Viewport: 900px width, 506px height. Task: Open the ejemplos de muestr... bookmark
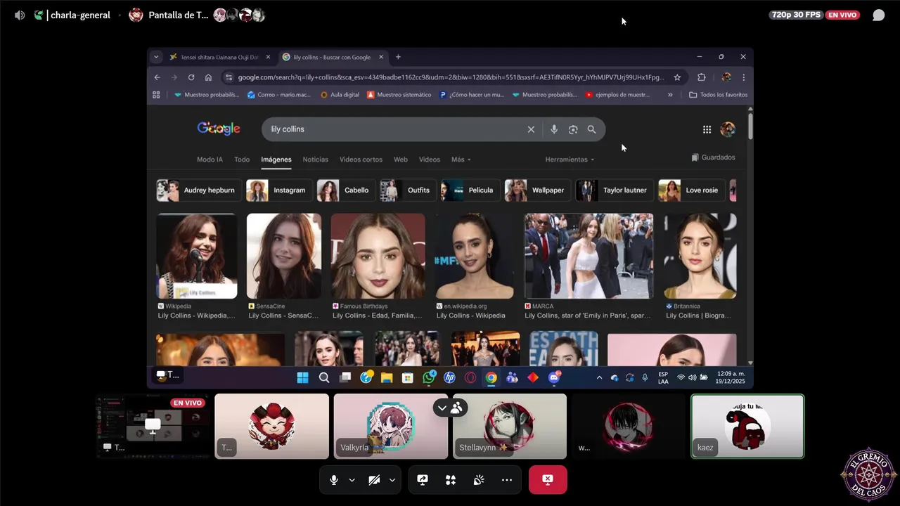tap(618, 95)
